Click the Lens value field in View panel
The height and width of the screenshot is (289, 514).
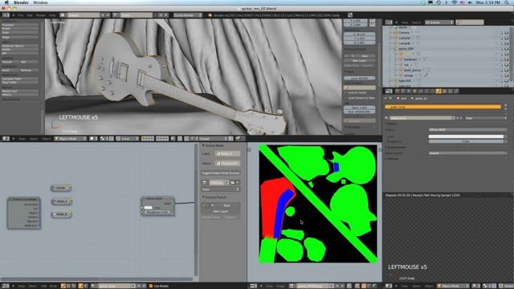pos(360,79)
